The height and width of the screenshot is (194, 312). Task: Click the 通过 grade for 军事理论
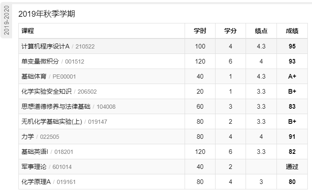pos(292,167)
